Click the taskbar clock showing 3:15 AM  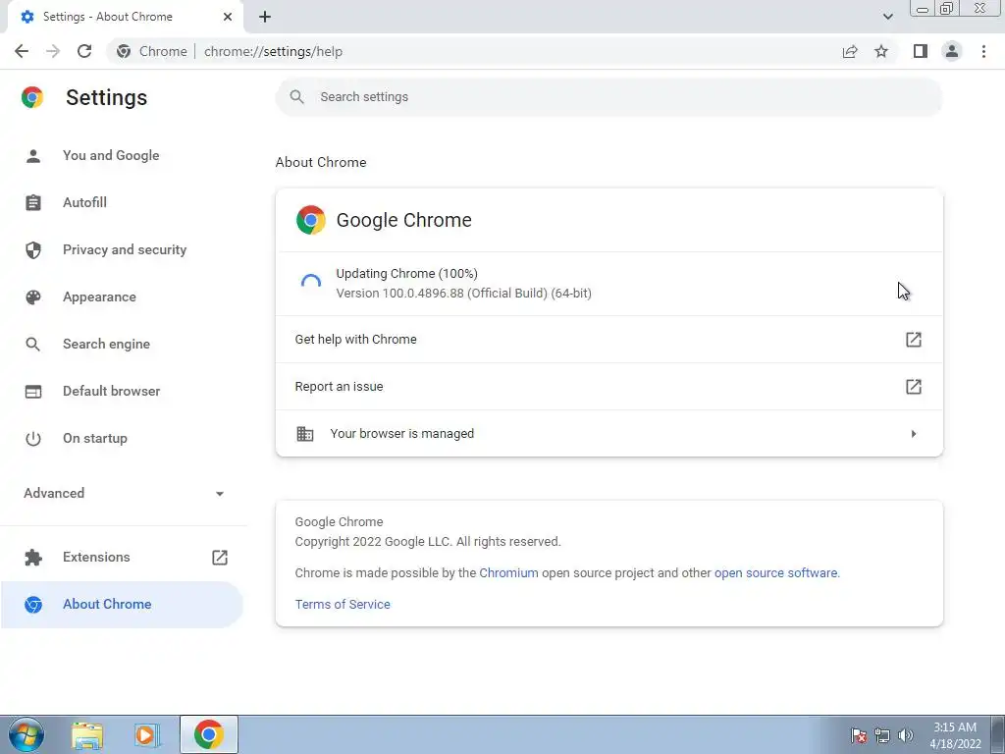point(955,735)
